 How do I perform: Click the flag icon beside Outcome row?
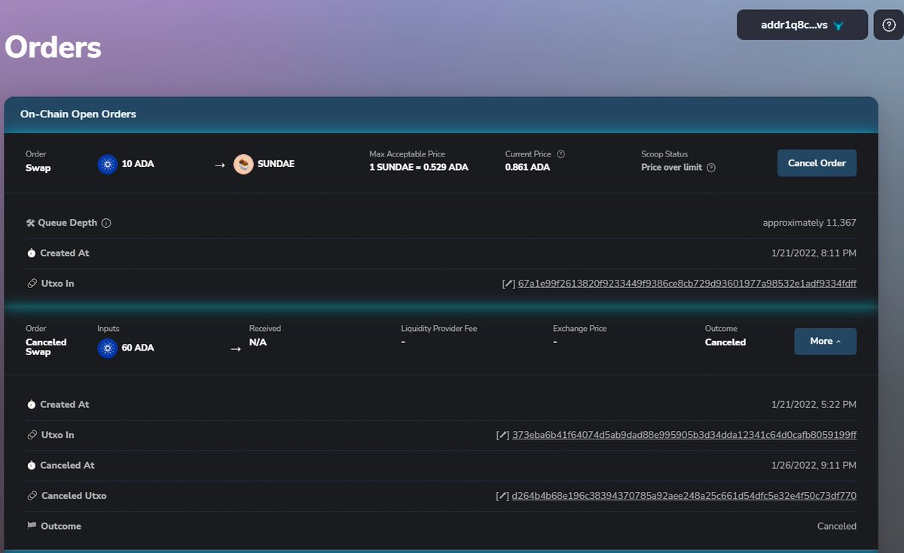[31, 526]
